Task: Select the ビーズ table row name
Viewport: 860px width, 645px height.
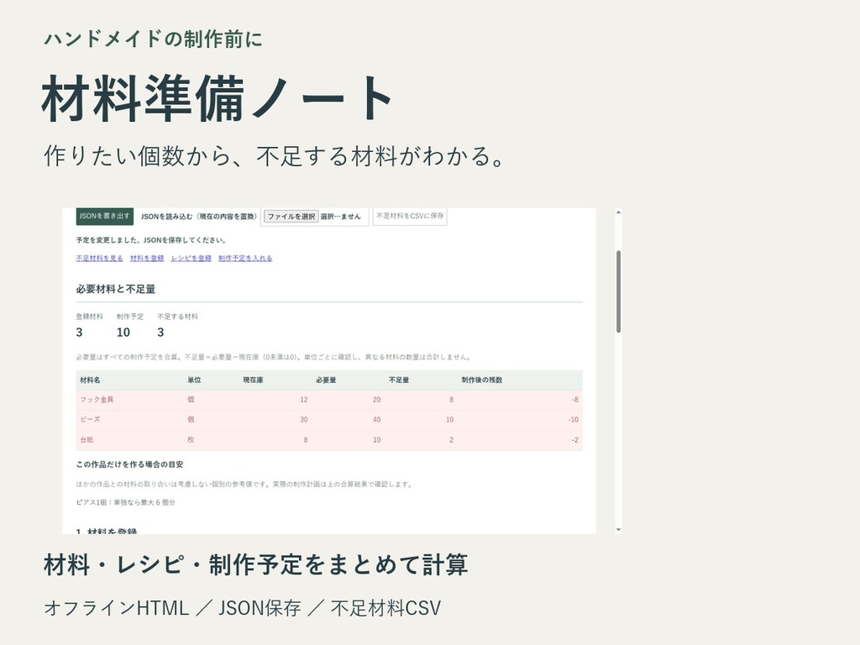Action: click(90, 420)
